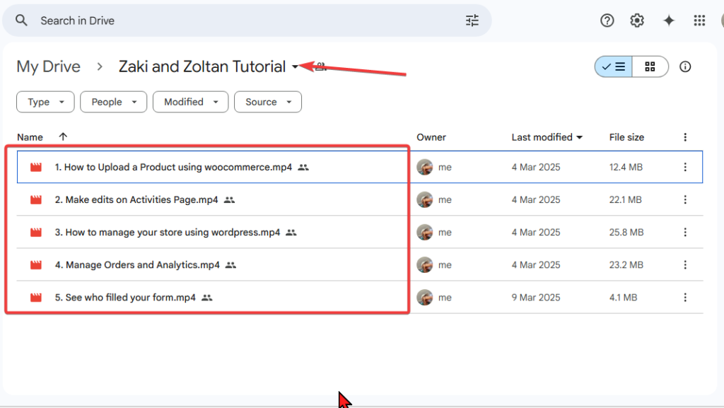Open the Google apps grid icon
The image size is (724, 408).
[x=699, y=21]
